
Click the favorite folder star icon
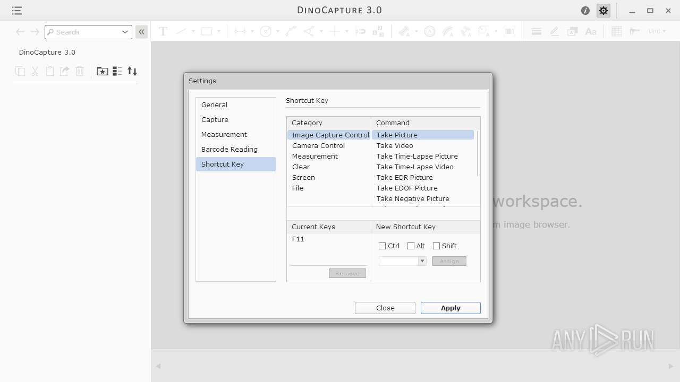click(x=103, y=71)
